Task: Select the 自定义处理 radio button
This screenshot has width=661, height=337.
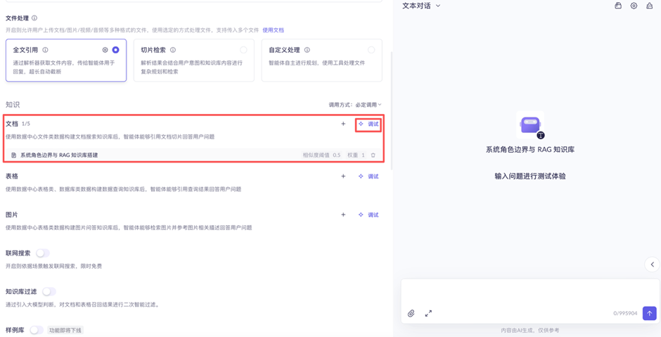Action: coord(371,50)
